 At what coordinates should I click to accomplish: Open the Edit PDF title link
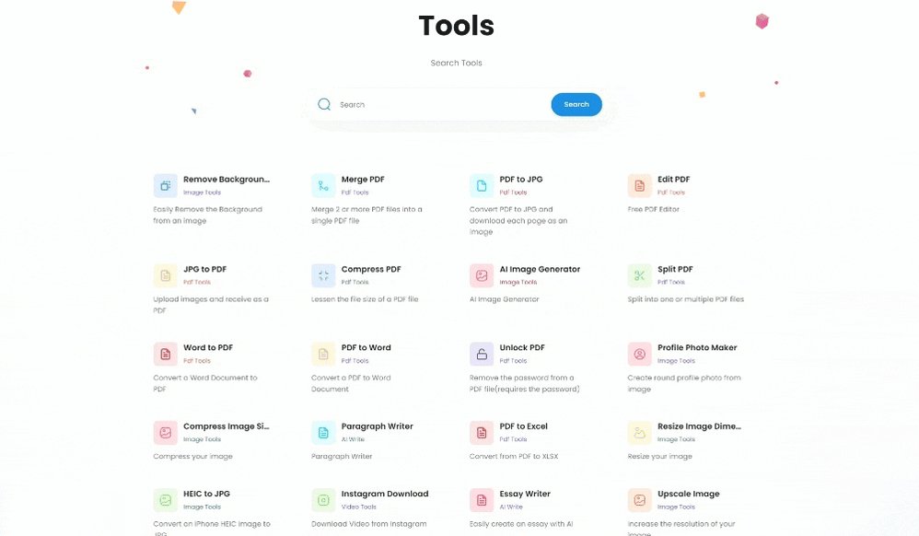click(673, 180)
